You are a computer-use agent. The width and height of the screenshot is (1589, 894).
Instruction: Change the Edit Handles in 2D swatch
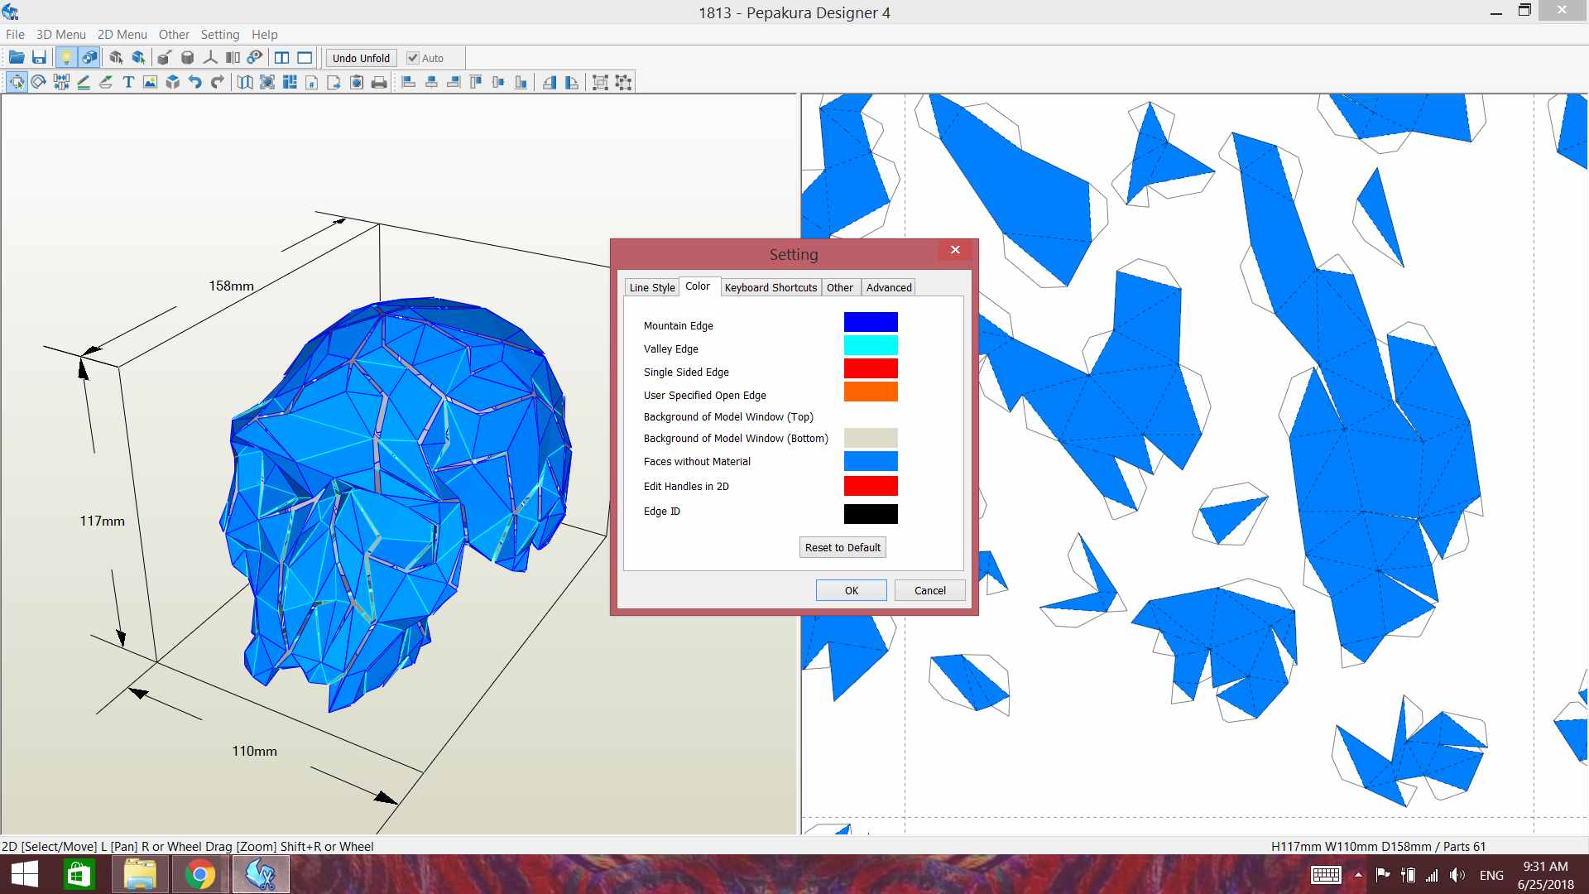click(871, 486)
